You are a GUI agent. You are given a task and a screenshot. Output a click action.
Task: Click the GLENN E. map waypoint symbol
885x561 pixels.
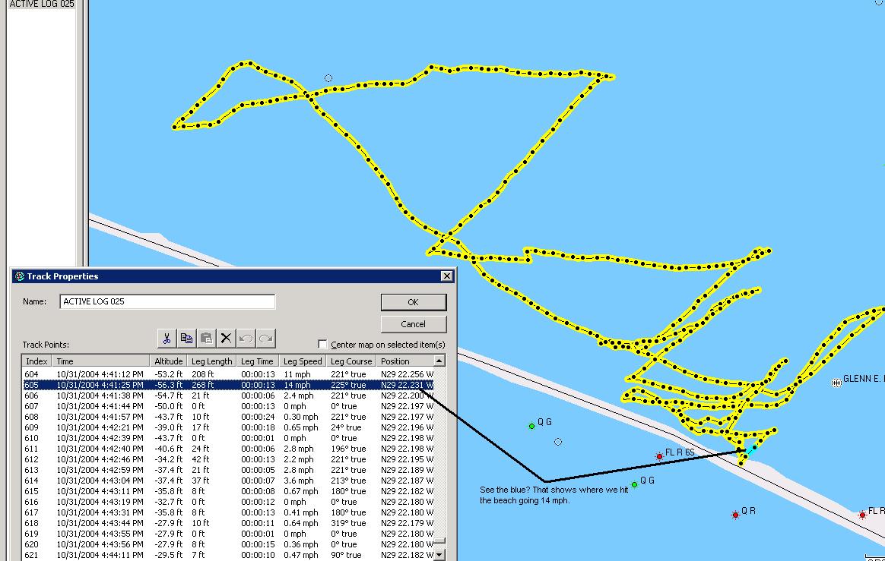836,383
